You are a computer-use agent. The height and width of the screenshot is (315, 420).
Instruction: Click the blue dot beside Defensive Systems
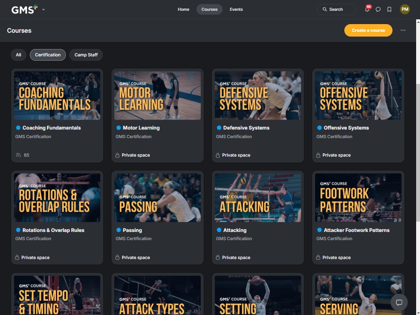click(219, 128)
